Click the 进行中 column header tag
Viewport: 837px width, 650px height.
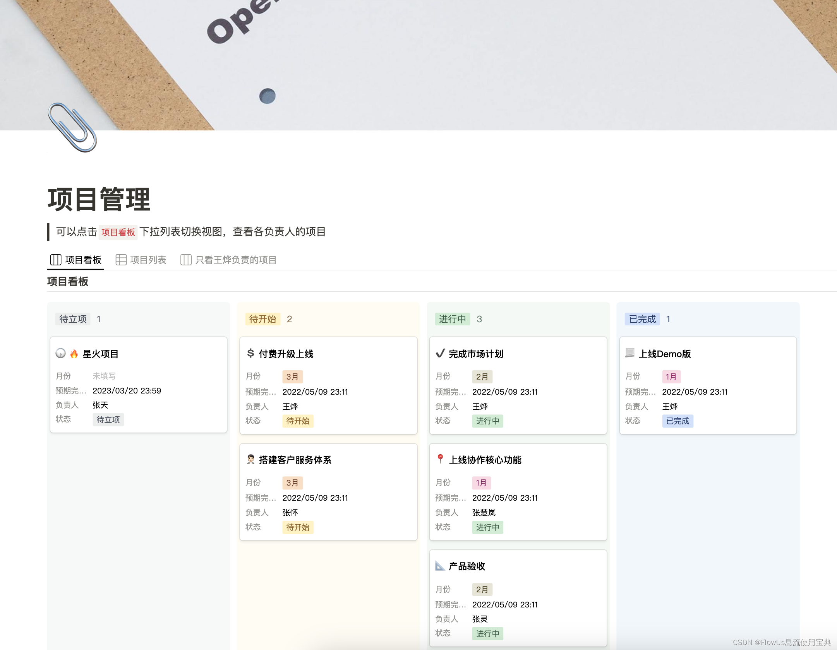click(452, 319)
